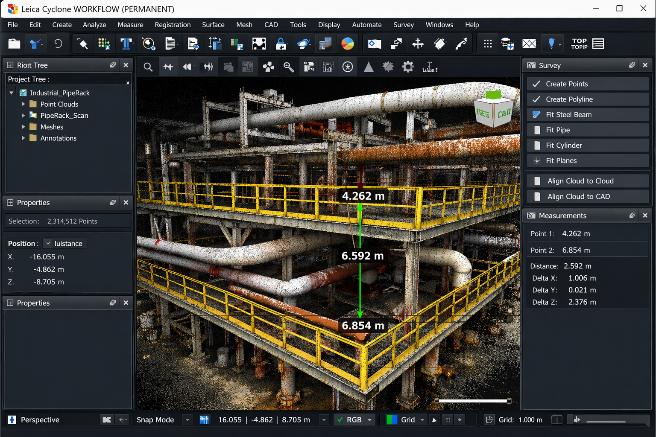Click the nine-dot grid toolbar icon
The width and height of the screenshot is (656, 437).
pos(488,44)
